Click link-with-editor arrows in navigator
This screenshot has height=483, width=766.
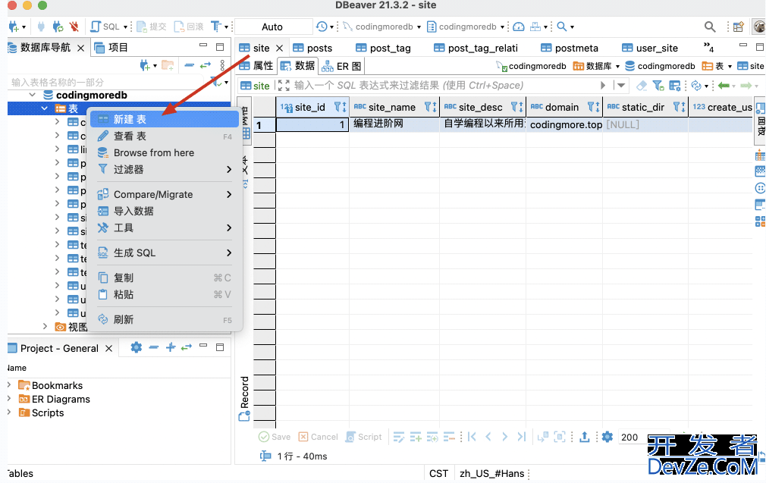[x=206, y=65]
